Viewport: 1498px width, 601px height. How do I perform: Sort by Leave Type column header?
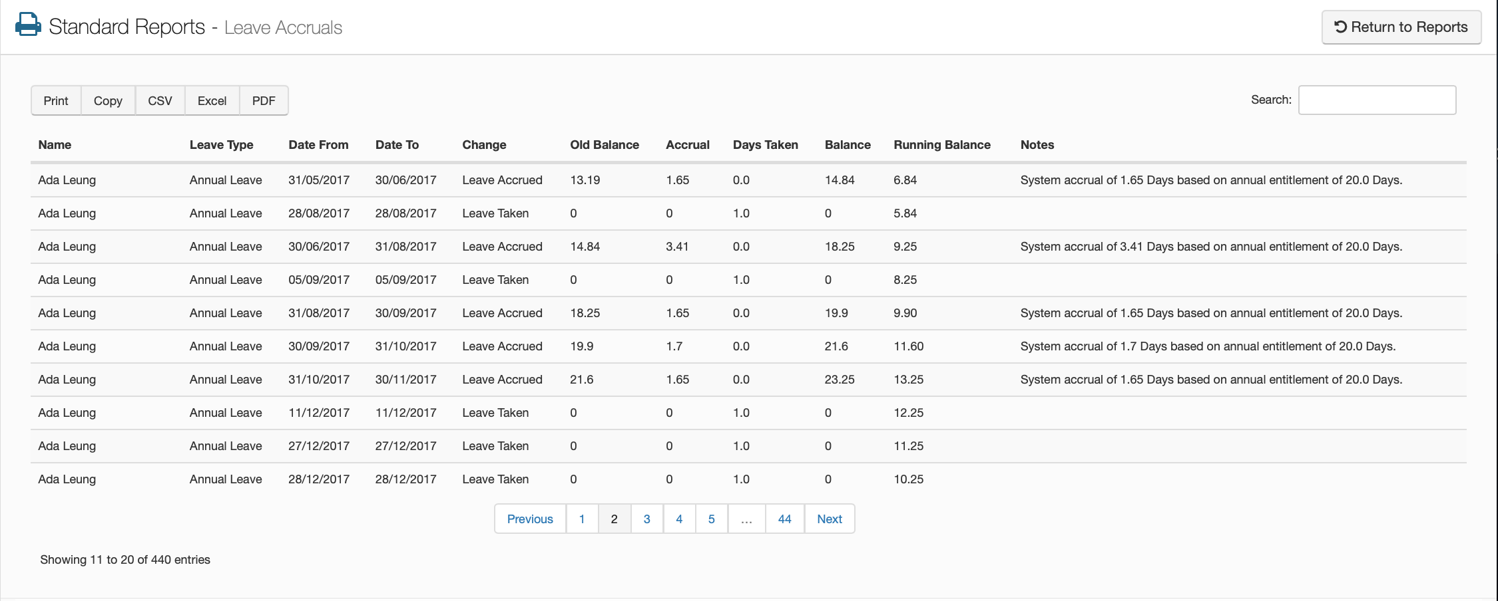[x=221, y=145]
